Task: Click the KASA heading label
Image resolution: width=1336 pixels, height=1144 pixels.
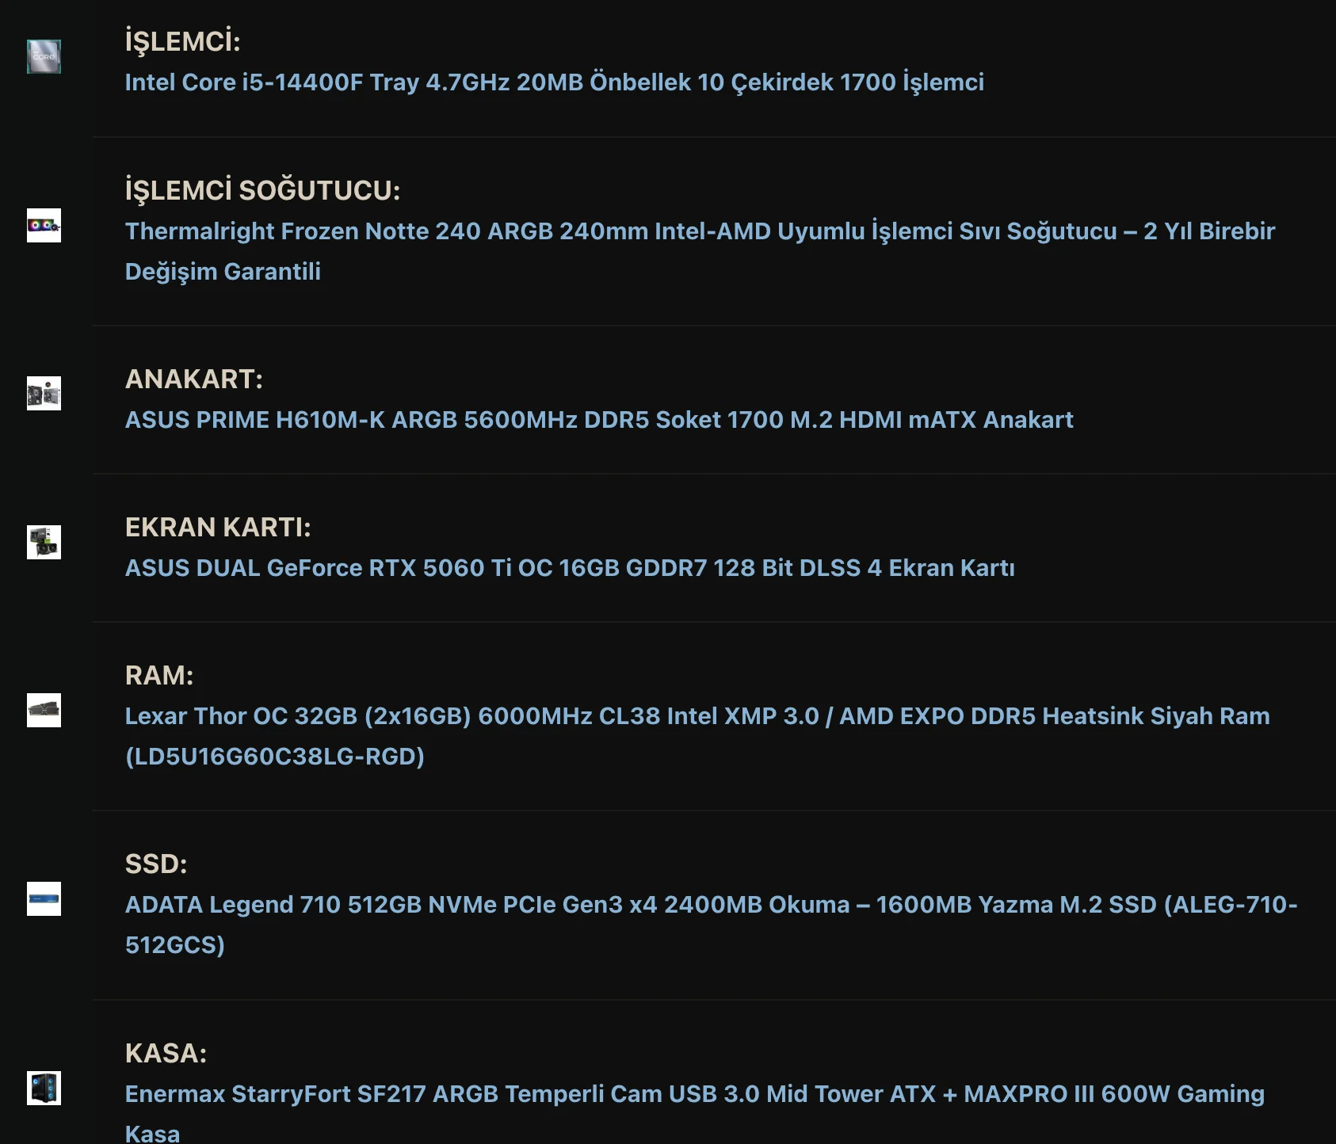Action: [166, 1053]
